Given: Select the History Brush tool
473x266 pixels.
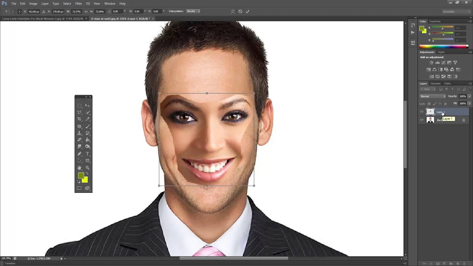Looking at the screenshot, I should 88,133.
